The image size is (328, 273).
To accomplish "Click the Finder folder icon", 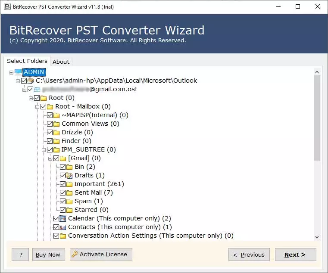I will click(x=56, y=141).
